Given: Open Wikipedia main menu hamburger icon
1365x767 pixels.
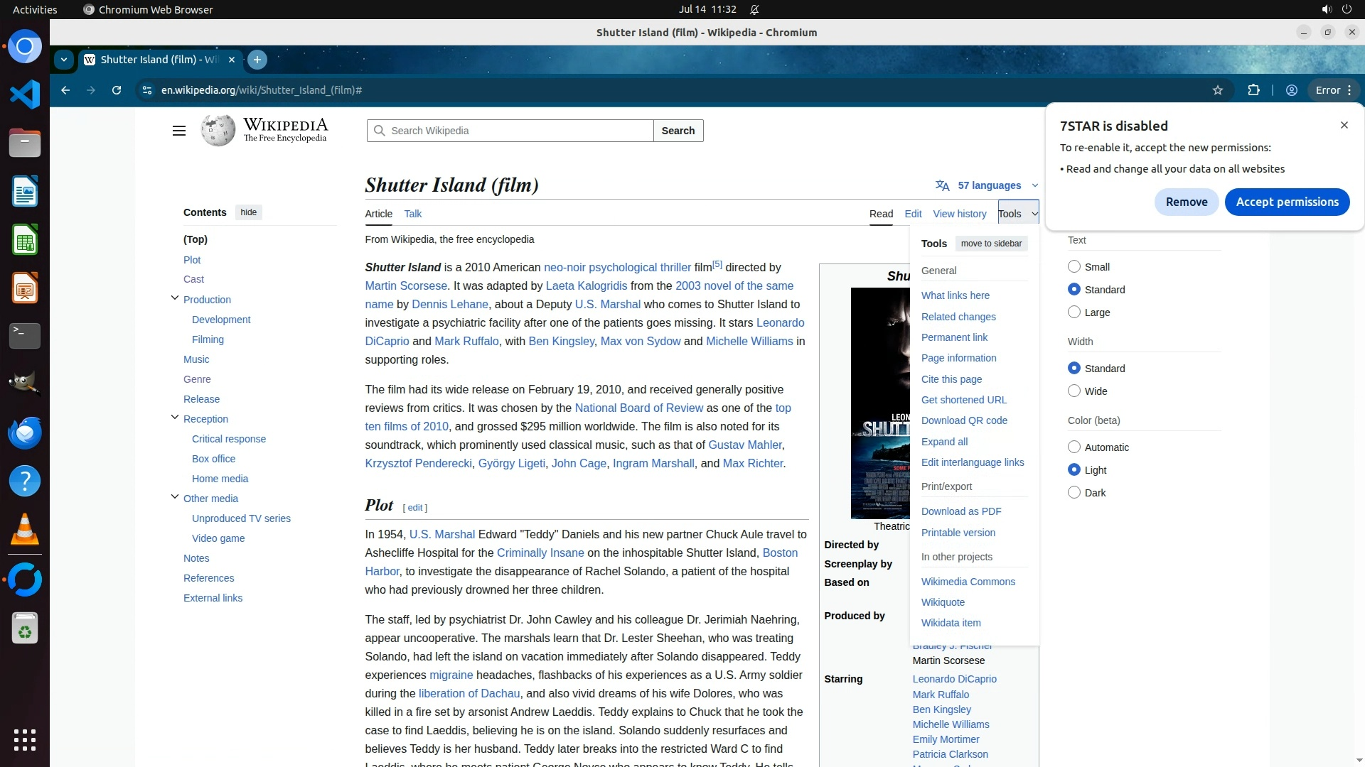Looking at the screenshot, I should [x=179, y=131].
